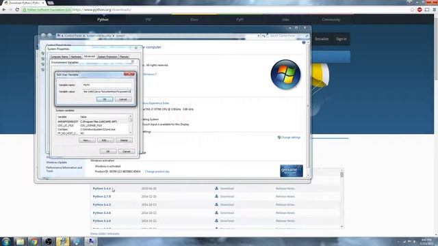Confirm Edit User Variable with OK

pos(105,99)
